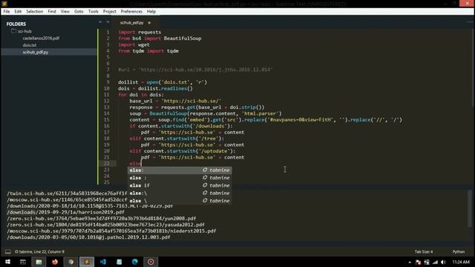Image resolution: width=475 pixels, height=267 pixels.
Task: Place cursor on 'import requests' line
Action: point(140,32)
